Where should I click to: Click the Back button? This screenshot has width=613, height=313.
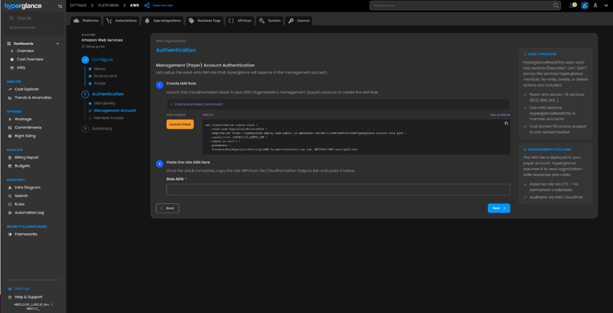(x=168, y=208)
